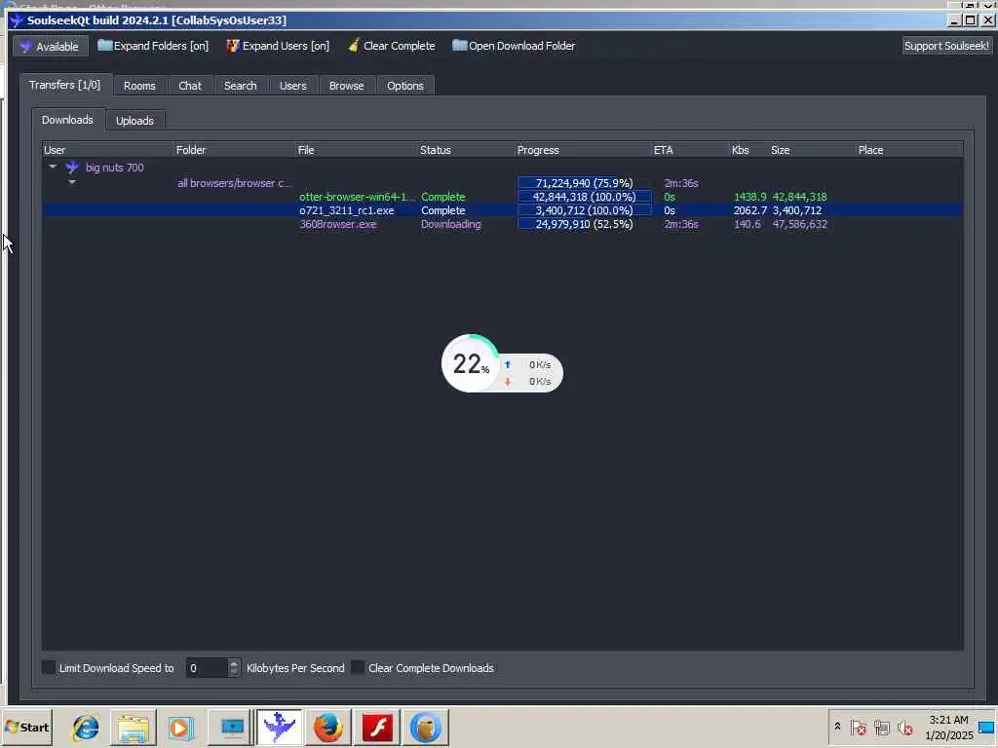Click the Clear Complete label
Screen dimensions: 998x748
pos(399,46)
